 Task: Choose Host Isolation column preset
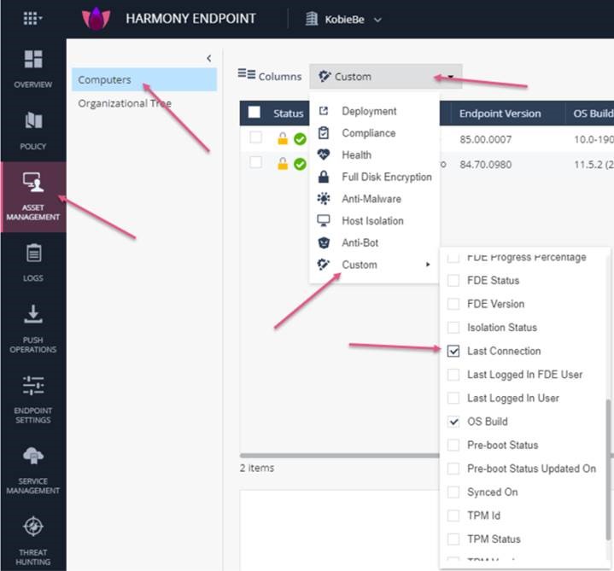pyautogui.click(x=373, y=221)
